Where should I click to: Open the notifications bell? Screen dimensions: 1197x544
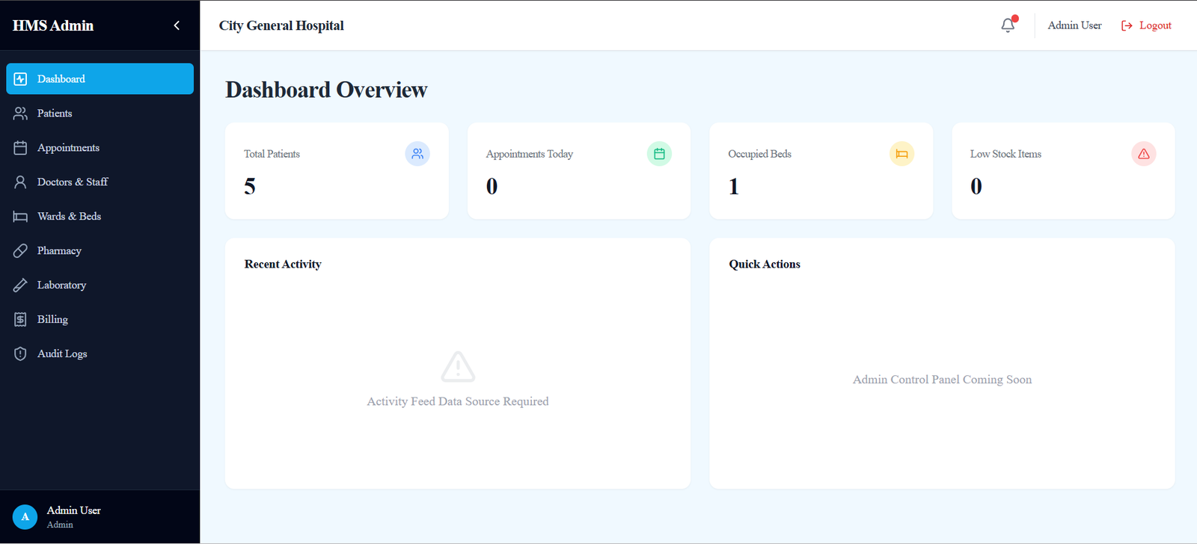[1008, 25]
